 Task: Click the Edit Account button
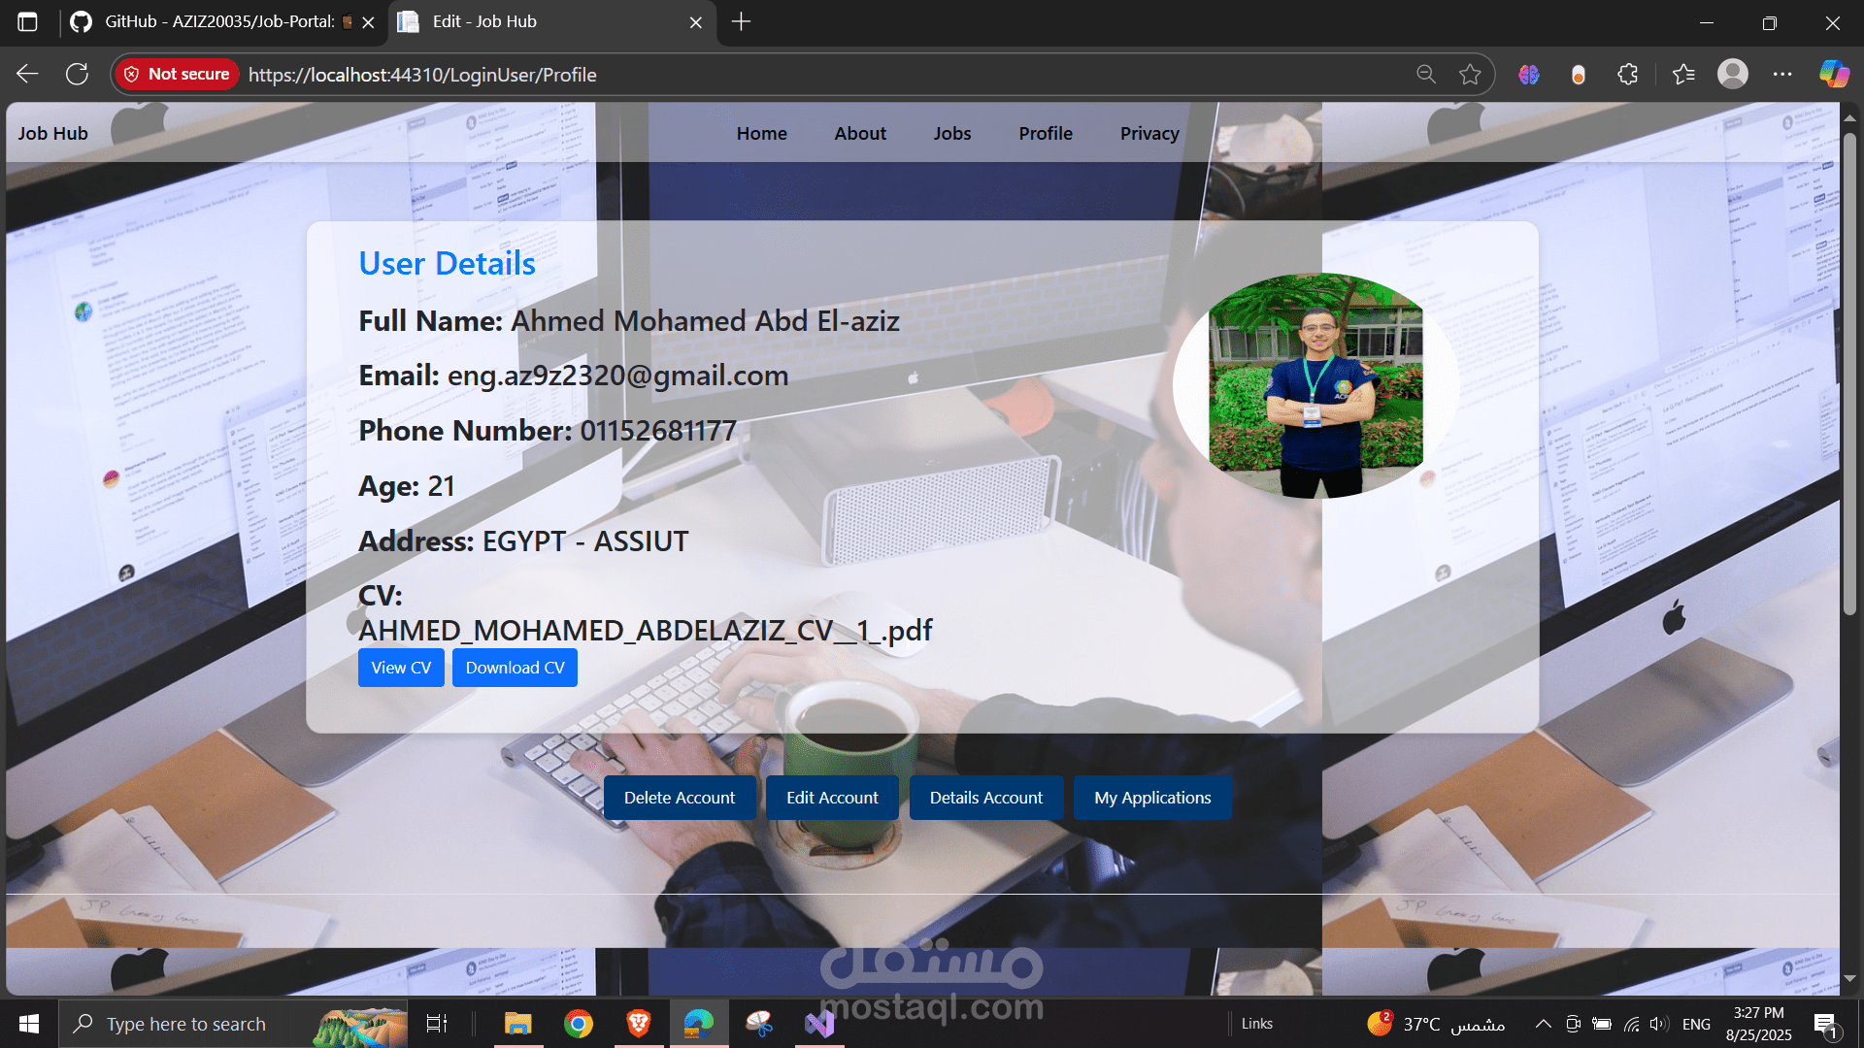pyautogui.click(x=832, y=798)
